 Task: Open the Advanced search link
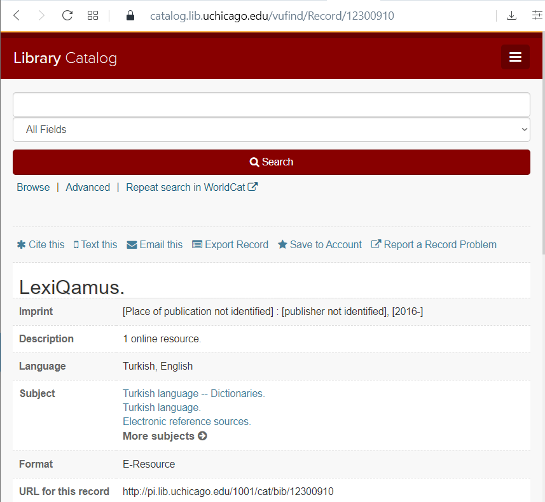[88, 188]
